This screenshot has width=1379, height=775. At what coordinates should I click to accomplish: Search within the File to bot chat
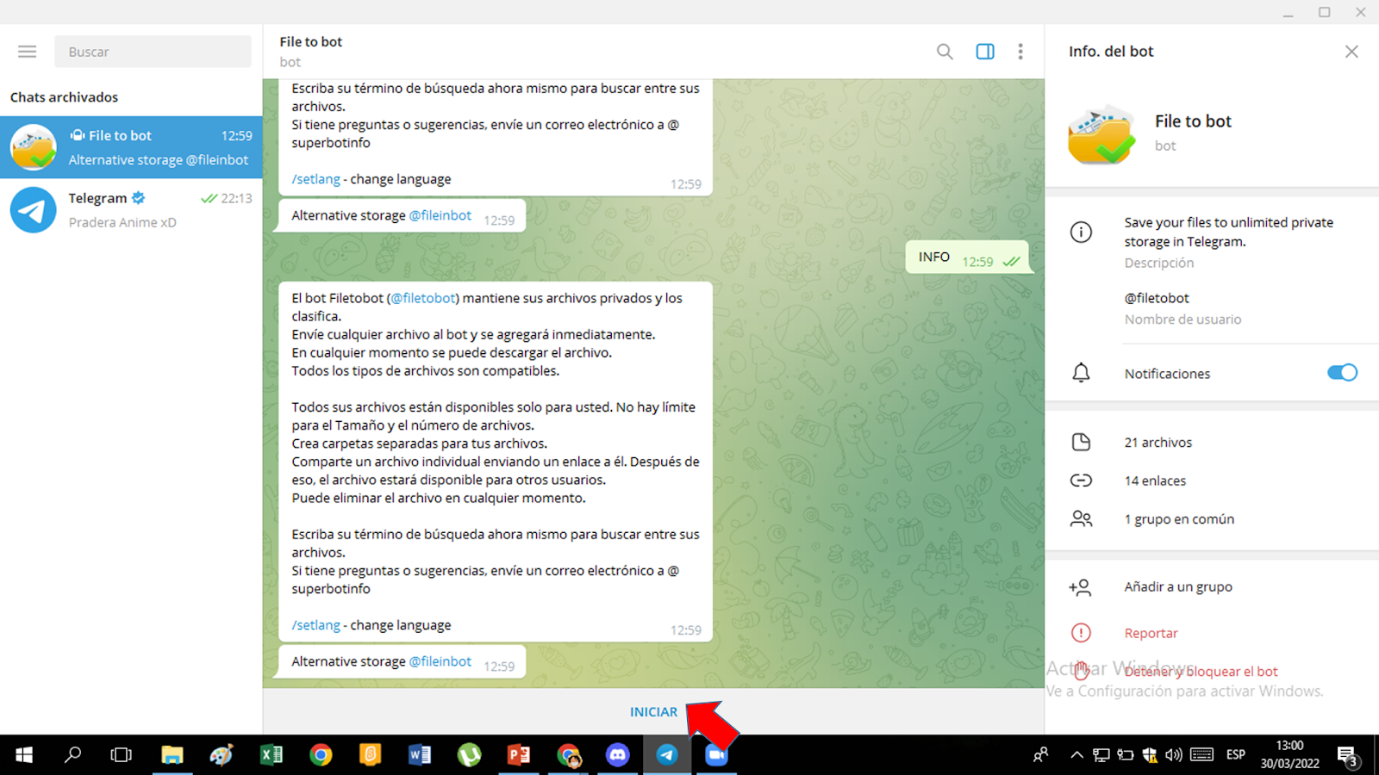pos(945,52)
